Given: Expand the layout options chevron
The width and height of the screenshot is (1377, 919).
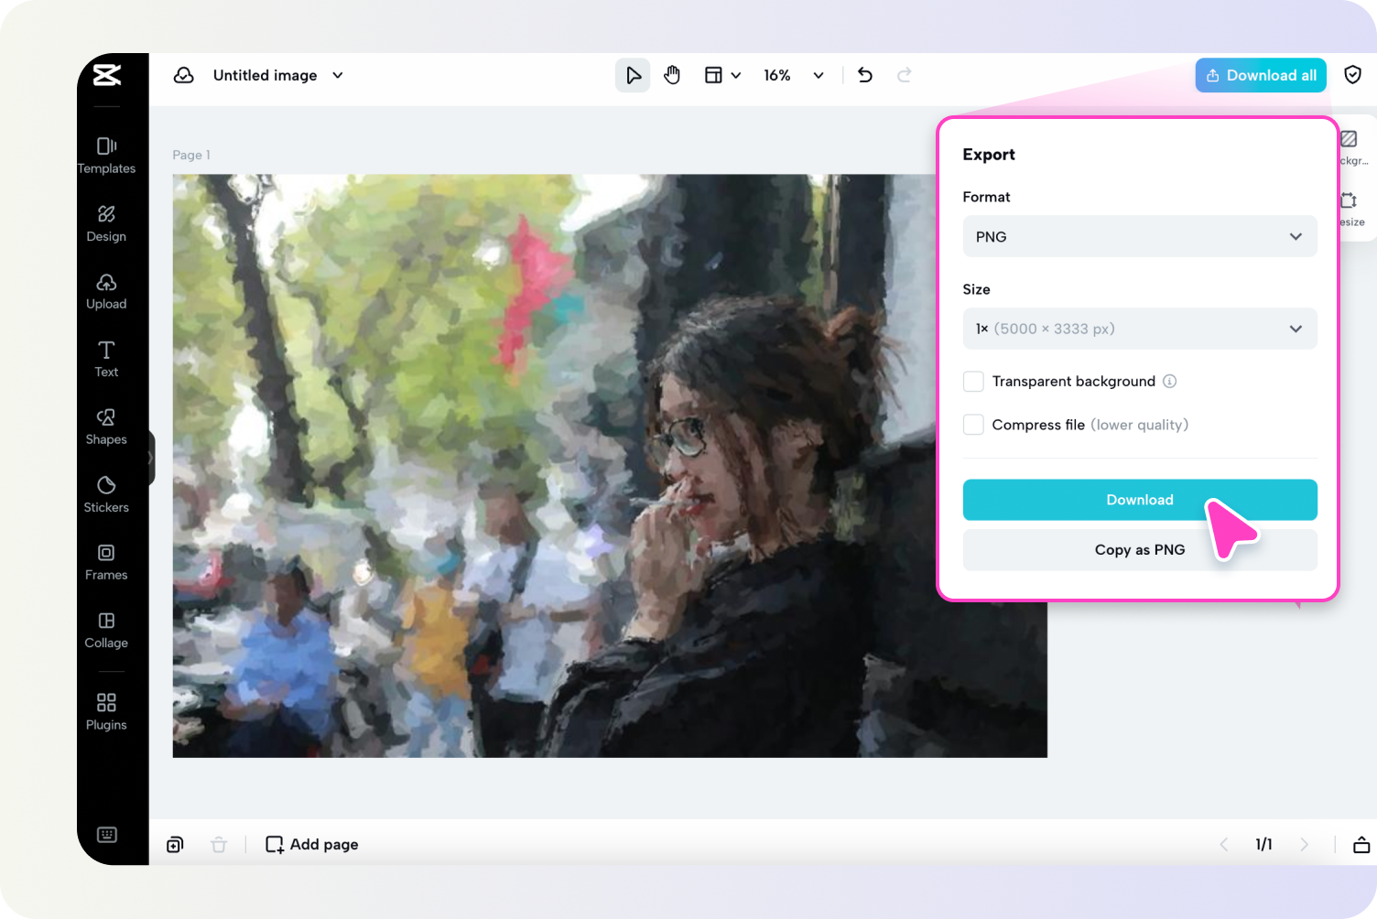Looking at the screenshot, I should click(x=736, y=75).
